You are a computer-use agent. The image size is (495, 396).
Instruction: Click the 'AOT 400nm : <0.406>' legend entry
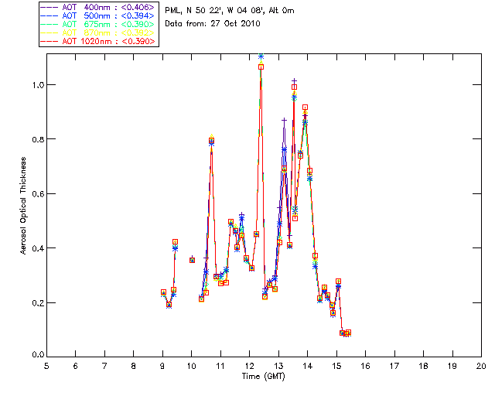98,7
